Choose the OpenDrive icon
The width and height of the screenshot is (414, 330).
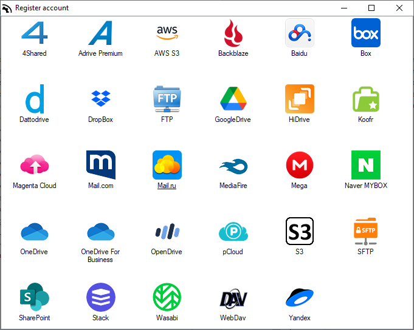pyautogui.click(x=167, y=231)
